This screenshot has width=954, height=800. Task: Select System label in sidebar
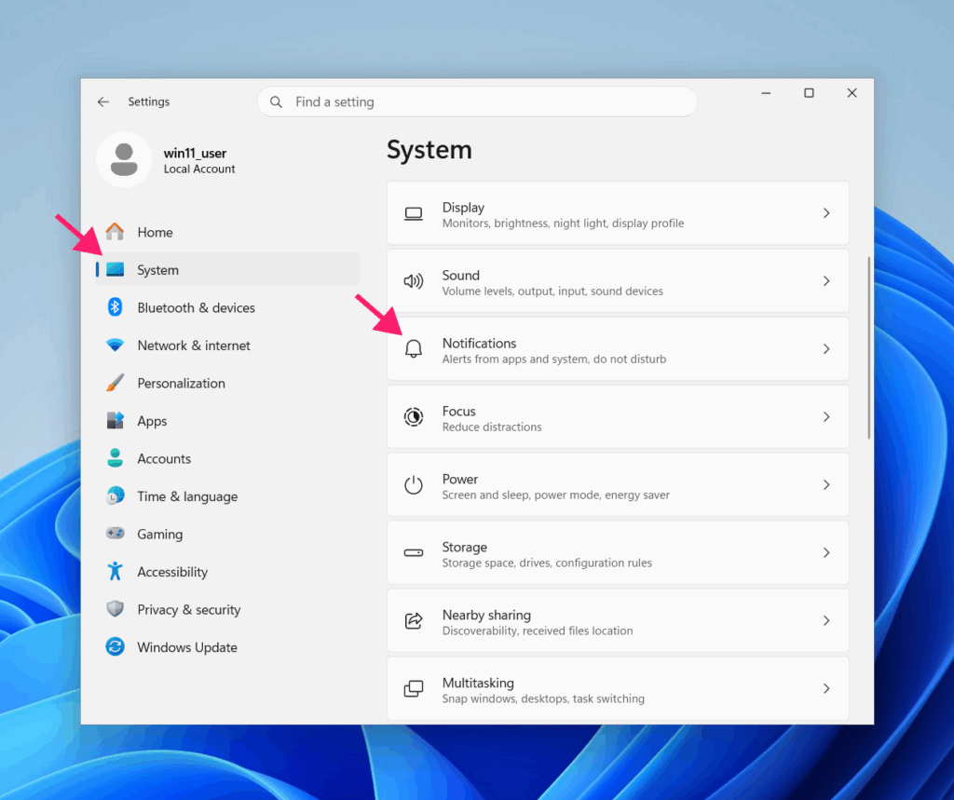click(157, 270)
